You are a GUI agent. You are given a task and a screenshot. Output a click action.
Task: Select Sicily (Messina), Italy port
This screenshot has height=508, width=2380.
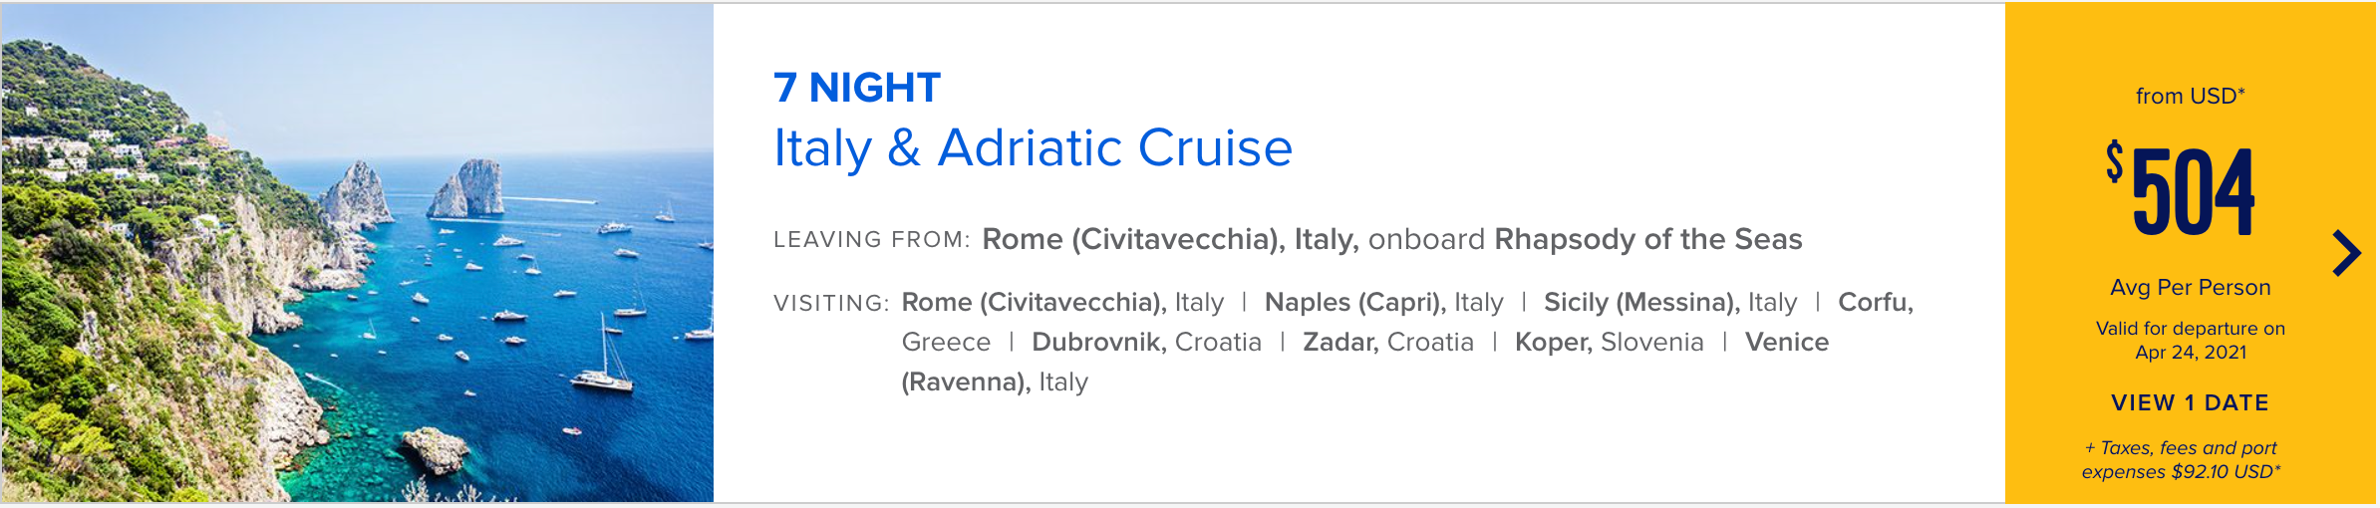(1670, 302)
